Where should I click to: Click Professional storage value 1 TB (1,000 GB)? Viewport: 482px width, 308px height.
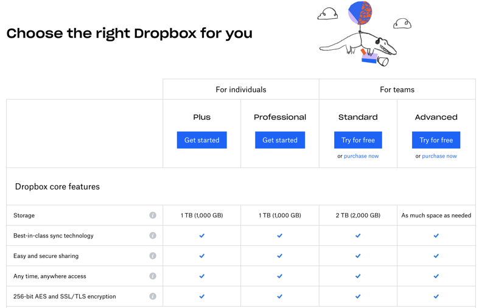coord(280,215)
